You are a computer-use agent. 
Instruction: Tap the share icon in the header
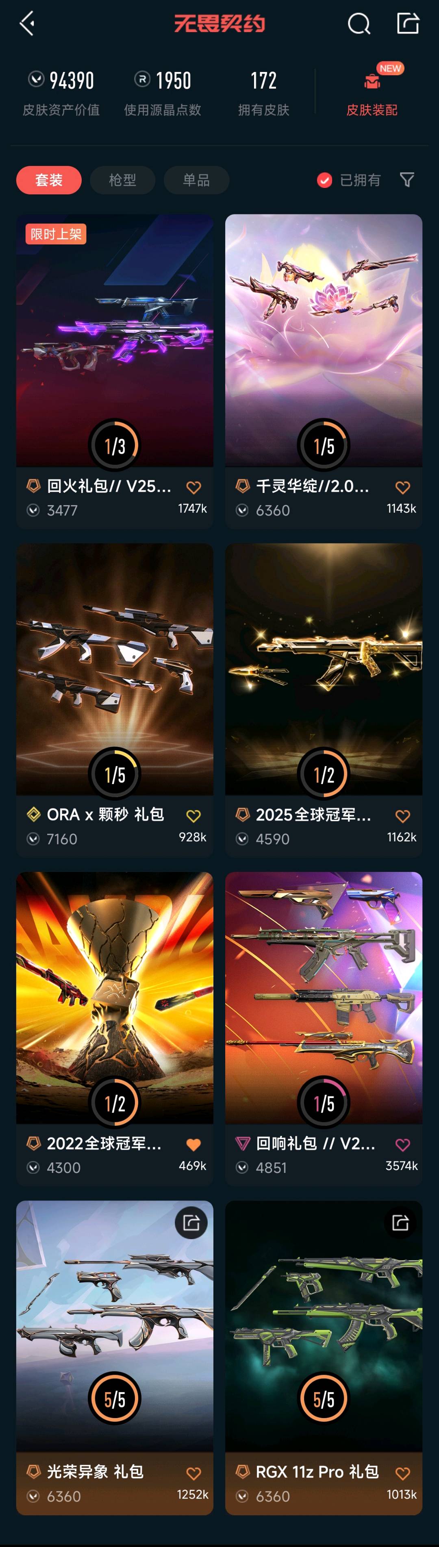(x=408, y=24)
